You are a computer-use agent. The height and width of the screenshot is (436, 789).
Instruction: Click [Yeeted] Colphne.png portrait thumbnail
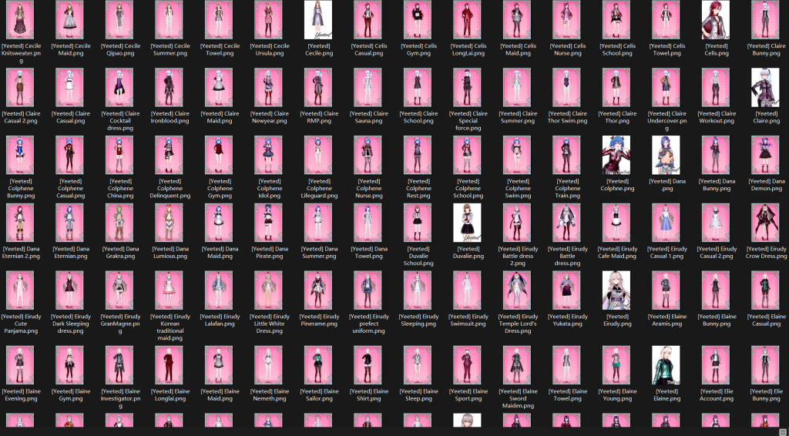(x=616, y=156)
